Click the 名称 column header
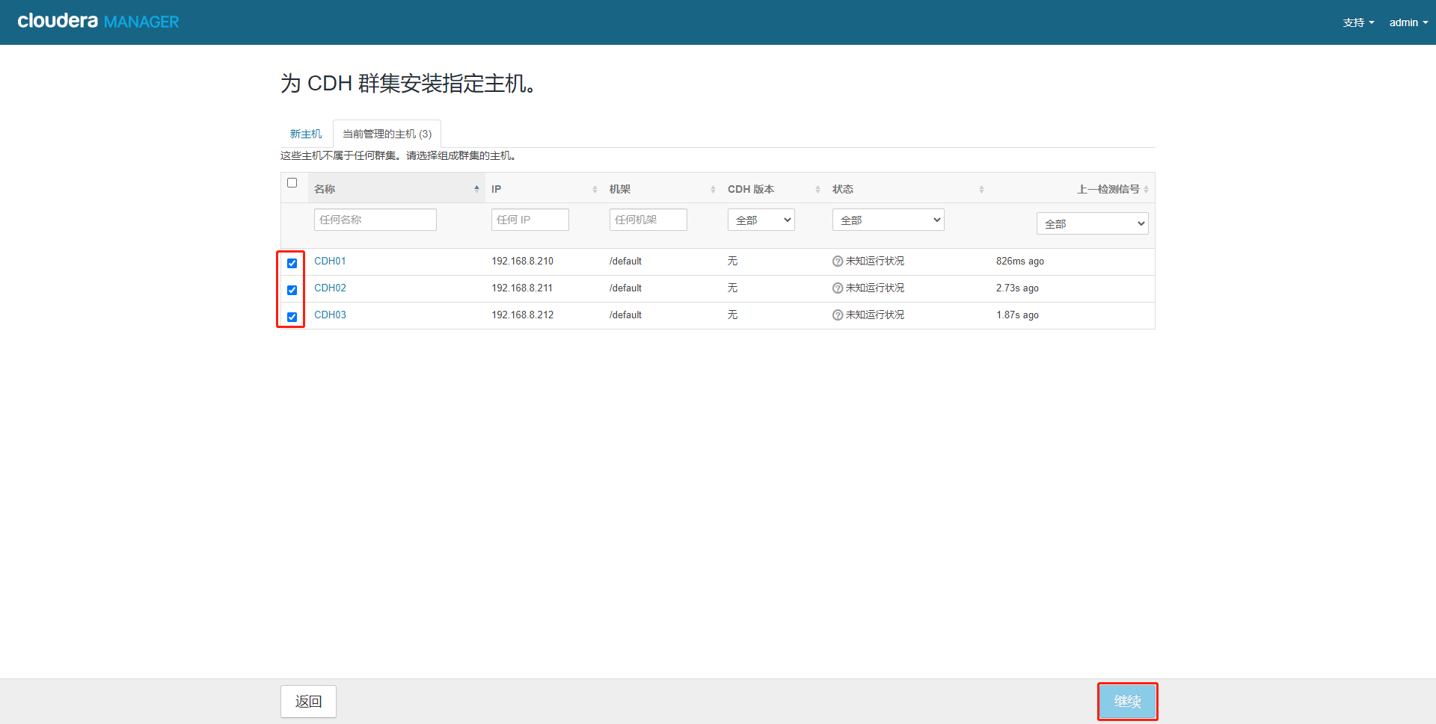 (396, 189)
